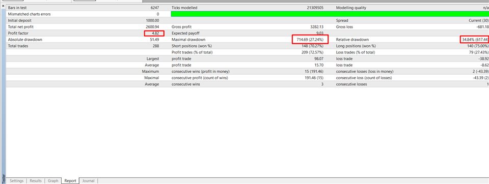
Task: Select the 'Gross loss' label
Action: pos(345,27)
